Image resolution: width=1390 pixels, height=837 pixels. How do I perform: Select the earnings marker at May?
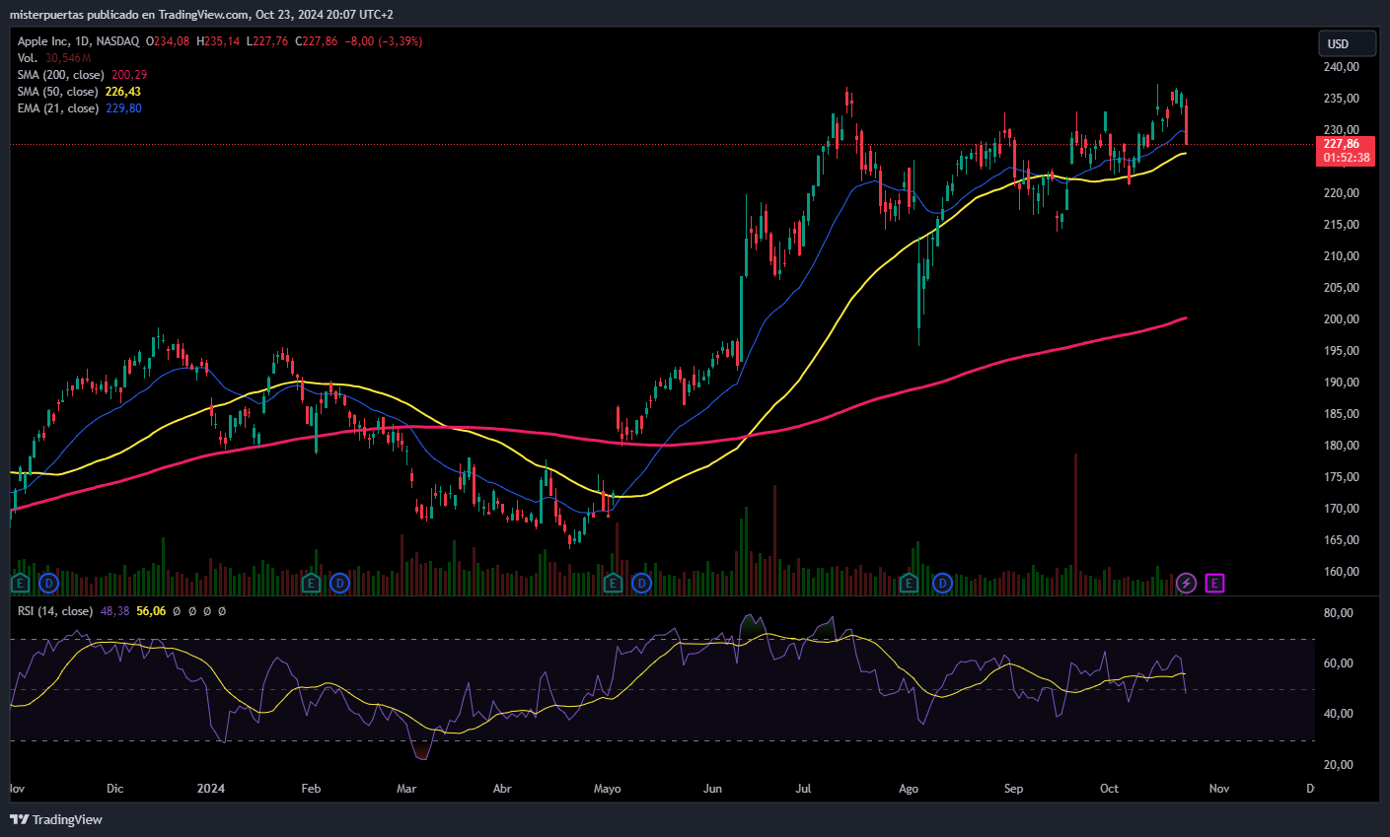[613, 584]
